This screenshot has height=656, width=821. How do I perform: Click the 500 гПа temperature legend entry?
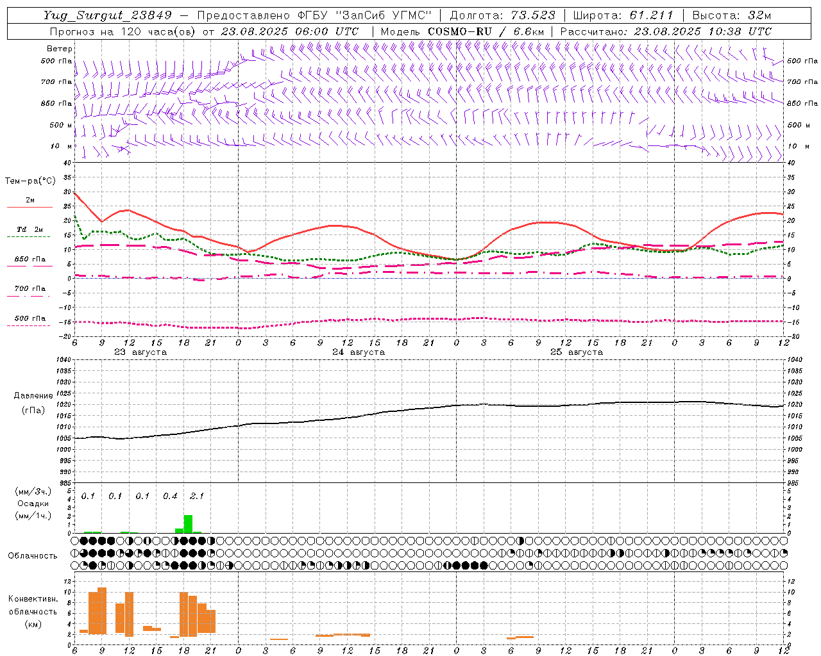point(30,318)
